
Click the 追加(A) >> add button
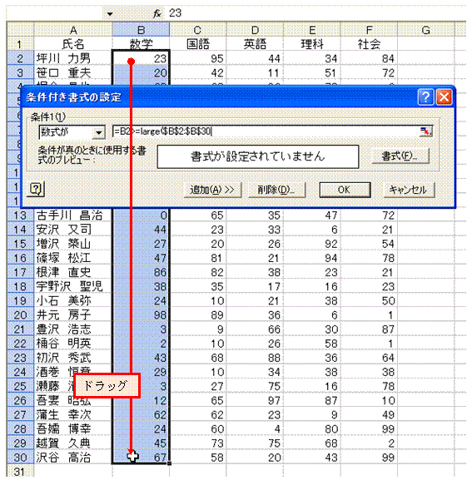pos(212,190)
